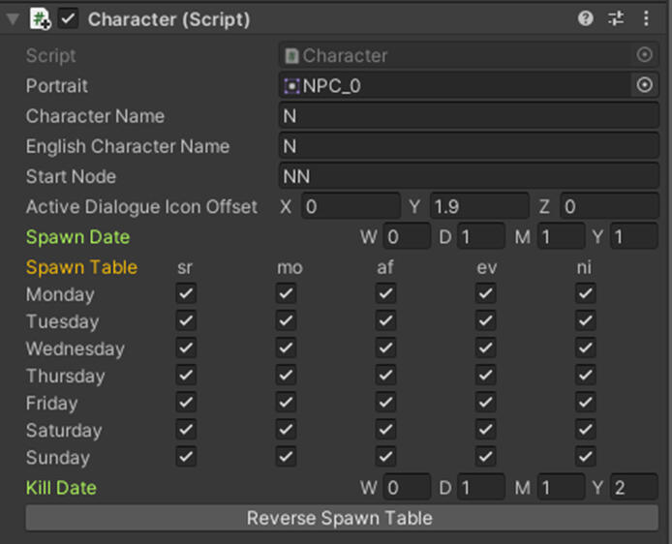Click the Character Name input field
The height and width of the screenshot is (544, 672).
coord(469,116)
